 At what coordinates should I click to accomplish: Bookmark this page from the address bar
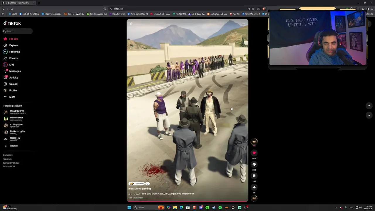pyautogui.click(x=105, y=9)
